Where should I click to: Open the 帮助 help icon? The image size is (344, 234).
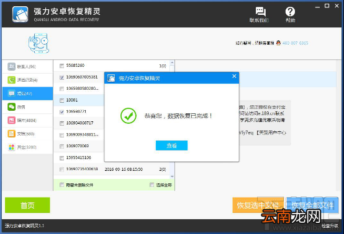pos(290,15)
